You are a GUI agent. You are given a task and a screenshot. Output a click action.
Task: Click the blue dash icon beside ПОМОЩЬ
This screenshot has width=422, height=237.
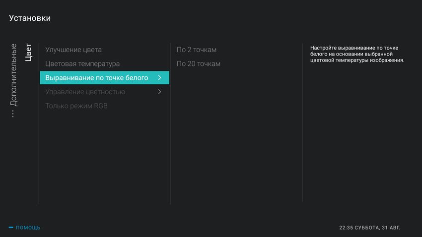coord(11,228)
